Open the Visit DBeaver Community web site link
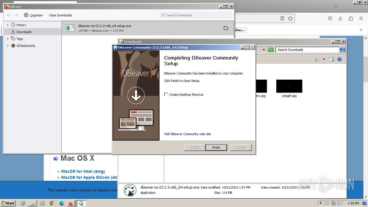Image resolution: width=368 pixels, height=207 pixels. pos(187,134)
